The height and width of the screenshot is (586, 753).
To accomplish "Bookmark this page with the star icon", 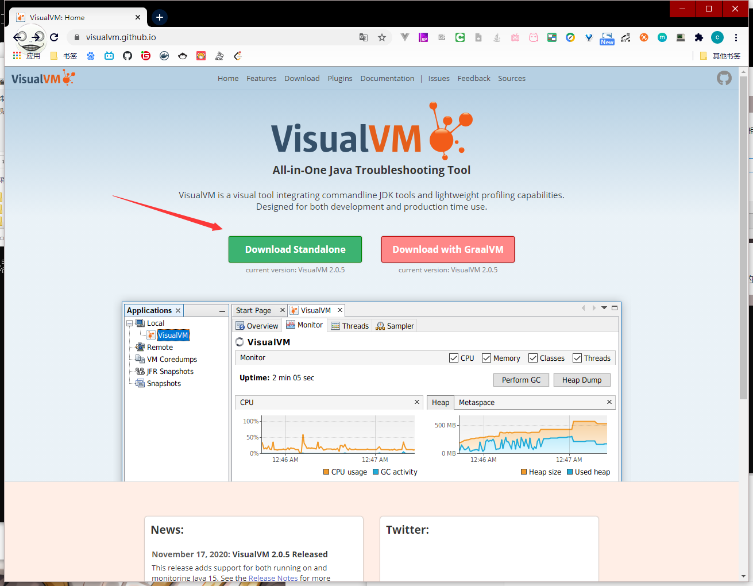I will 382,37.
